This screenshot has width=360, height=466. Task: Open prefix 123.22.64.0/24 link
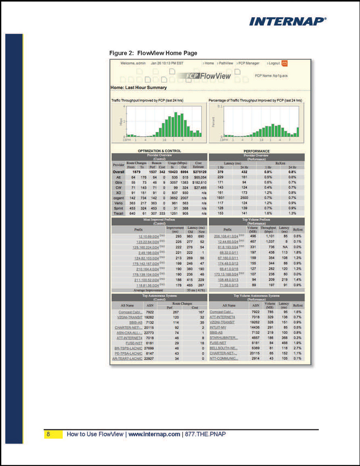pyautogui.click(x=148, y=242)
